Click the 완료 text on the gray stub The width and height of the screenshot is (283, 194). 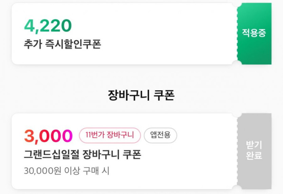coord(254,156)
